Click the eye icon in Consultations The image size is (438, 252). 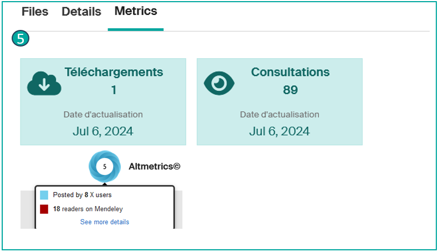[x=219, y=83]
